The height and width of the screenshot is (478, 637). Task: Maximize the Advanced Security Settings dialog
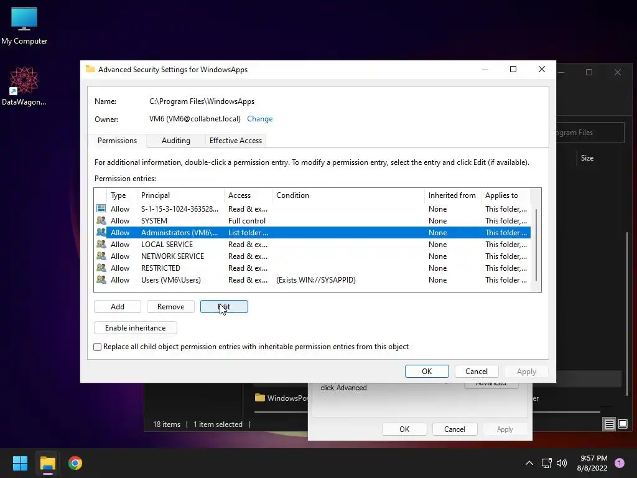click(x=513, y=69)
